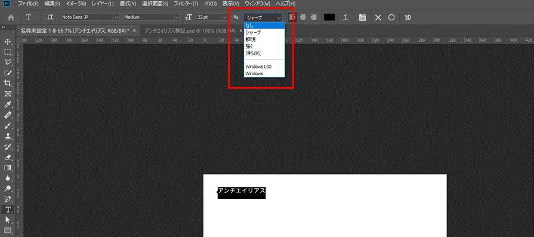Convert text to 3D

408,17
